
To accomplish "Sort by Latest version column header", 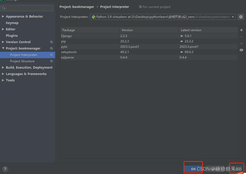I will click(208, 30).
